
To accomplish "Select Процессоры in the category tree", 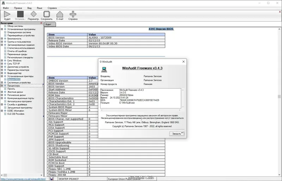I will coord(13,86).
